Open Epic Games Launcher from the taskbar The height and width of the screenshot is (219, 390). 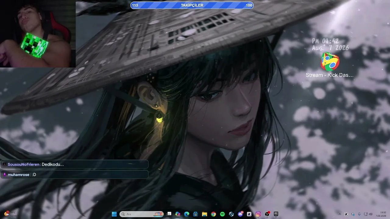276,214
